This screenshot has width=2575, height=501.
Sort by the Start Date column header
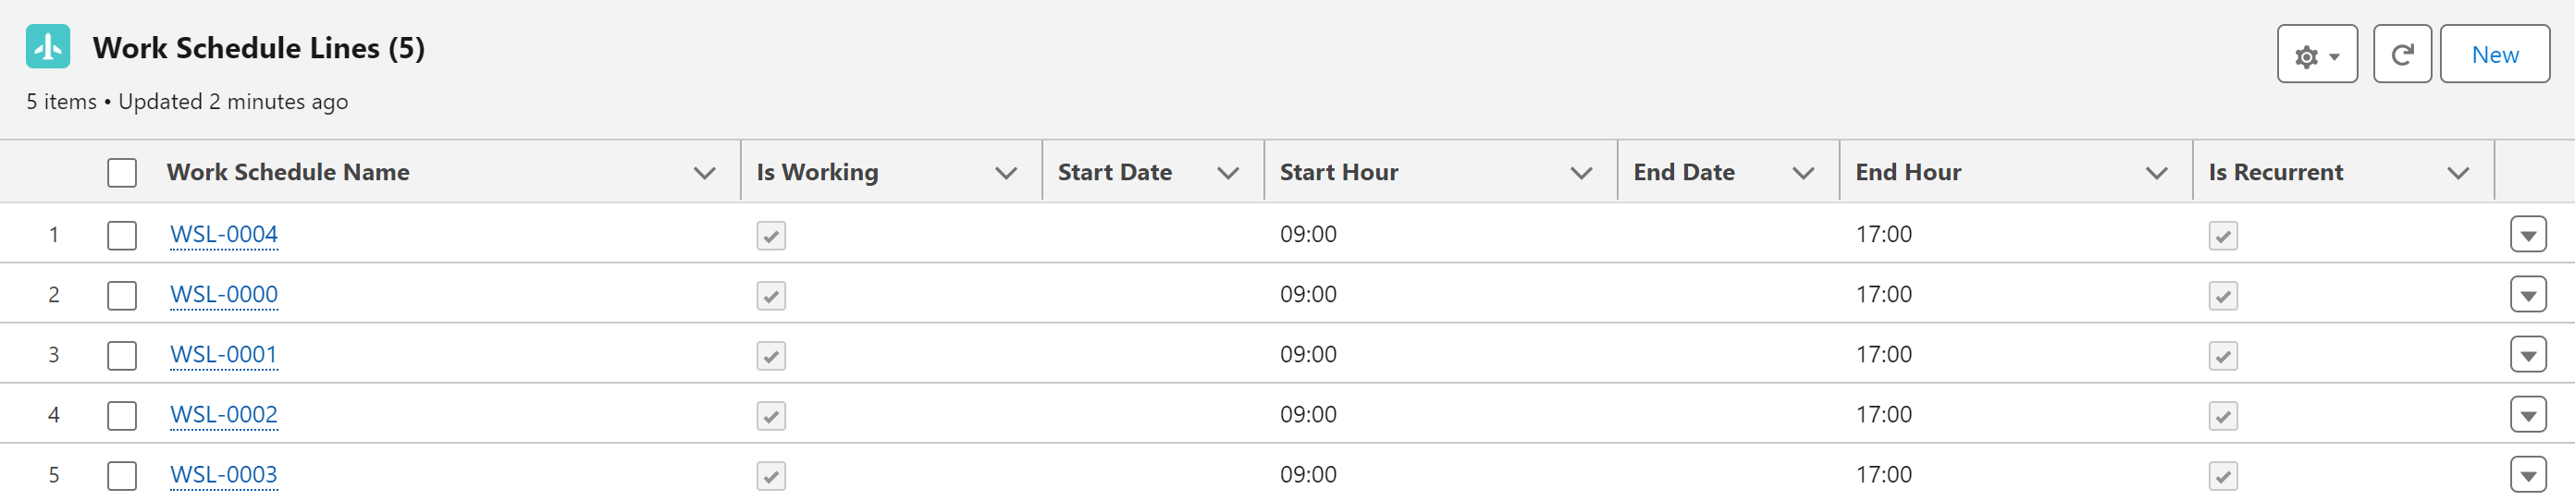[x=1115, y=173]
